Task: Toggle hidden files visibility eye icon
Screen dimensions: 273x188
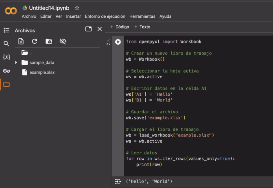Action: [62, 41]
